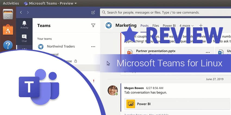
Task: Click the Marketing channel logo
Action: coord(109,25)
